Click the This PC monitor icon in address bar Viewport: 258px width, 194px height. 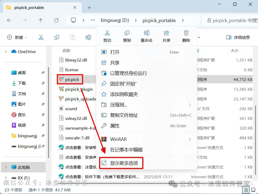click(x=73, y=20)
